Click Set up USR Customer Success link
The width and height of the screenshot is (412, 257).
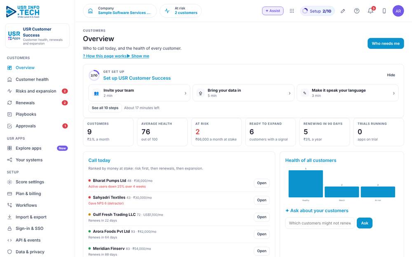(x=137, y=78)
